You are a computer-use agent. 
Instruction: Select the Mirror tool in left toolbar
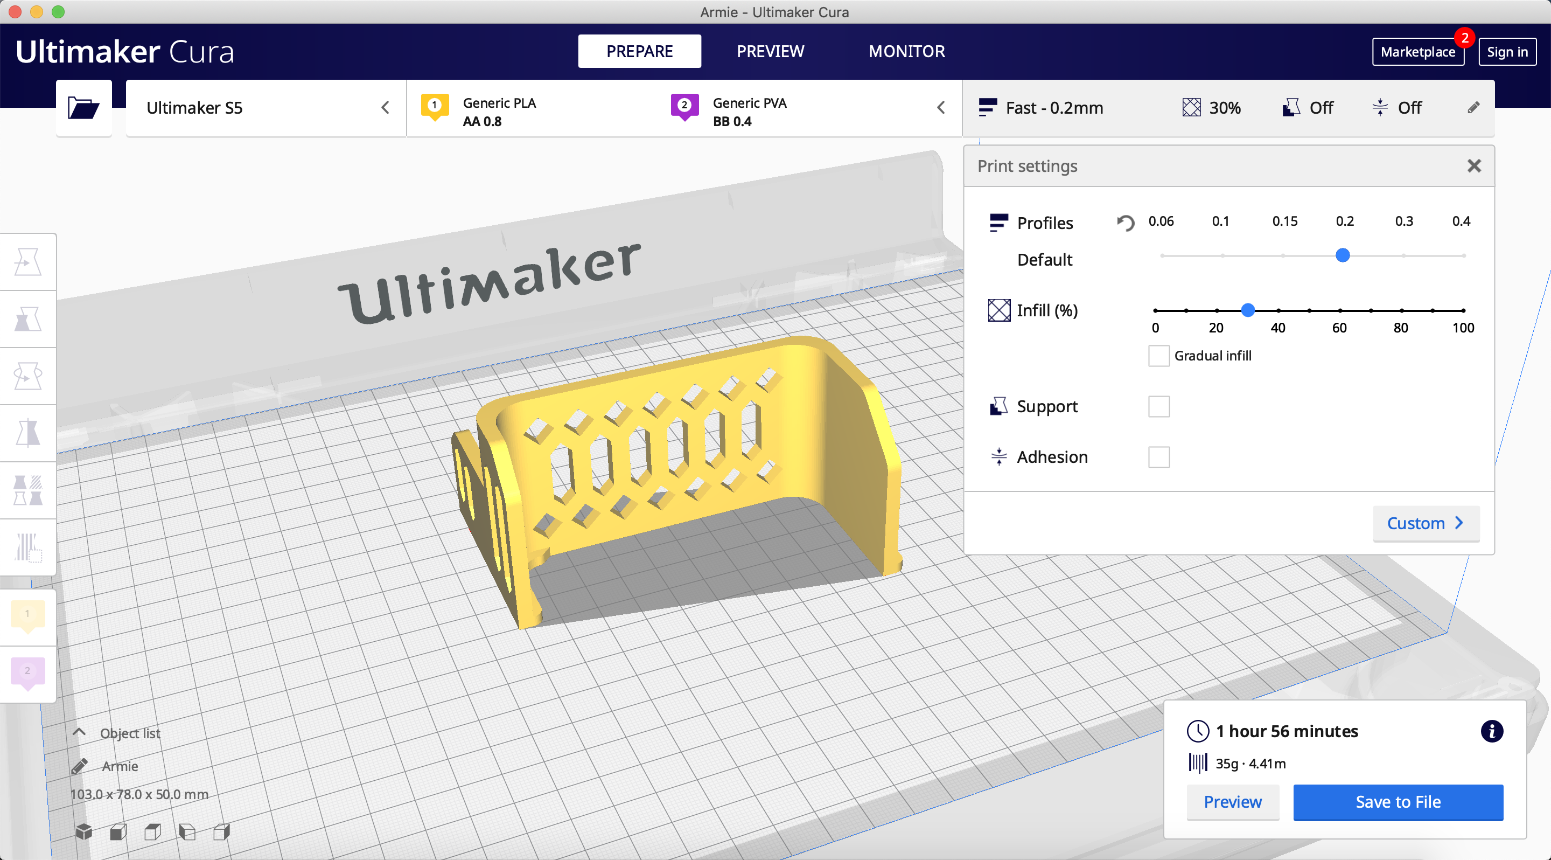[x=27, y=433]
